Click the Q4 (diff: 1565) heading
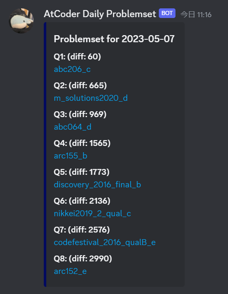This screenshot has width=228, height=294. [x=82, y=143]
